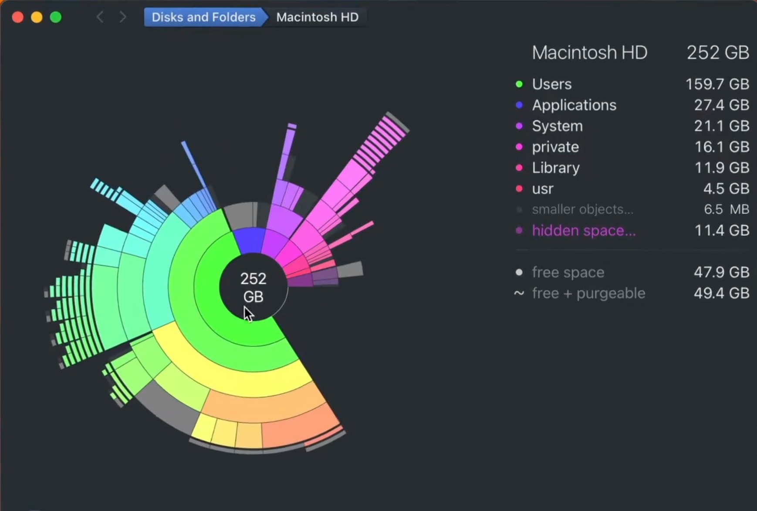Click the 27.4 GB Applications size
Viewport: 757px width, 511px height.
(721, 105)
